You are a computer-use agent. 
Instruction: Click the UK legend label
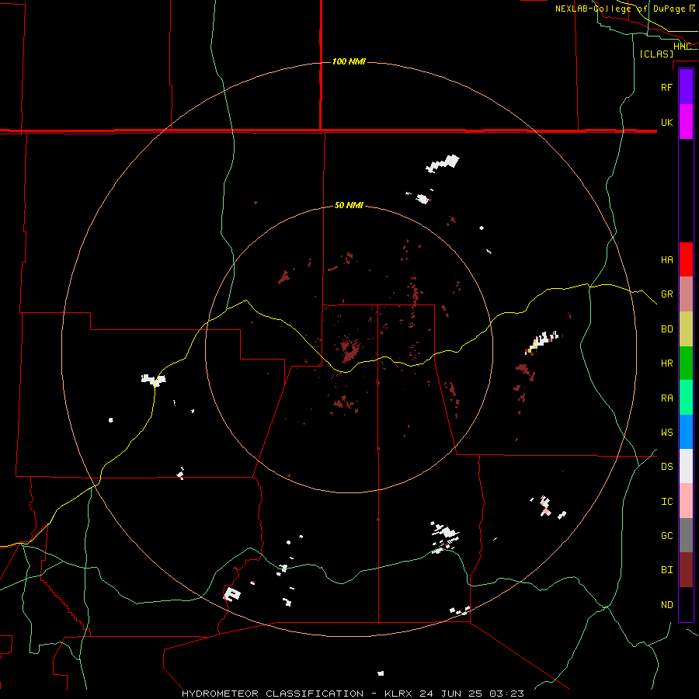(666, 122)
